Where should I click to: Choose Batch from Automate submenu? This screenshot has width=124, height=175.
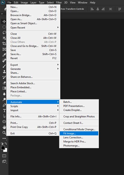point(79,102)
